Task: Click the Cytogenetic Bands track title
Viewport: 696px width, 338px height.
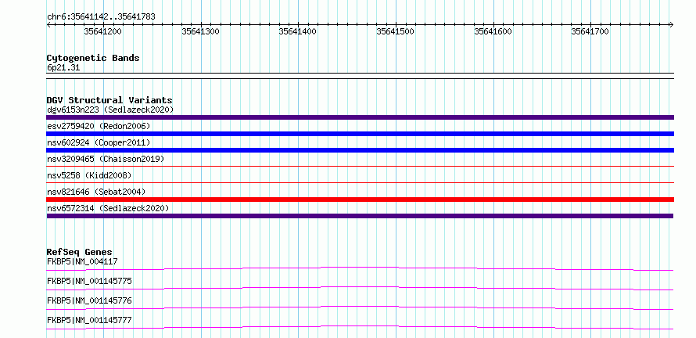Action: click(93, 58)
